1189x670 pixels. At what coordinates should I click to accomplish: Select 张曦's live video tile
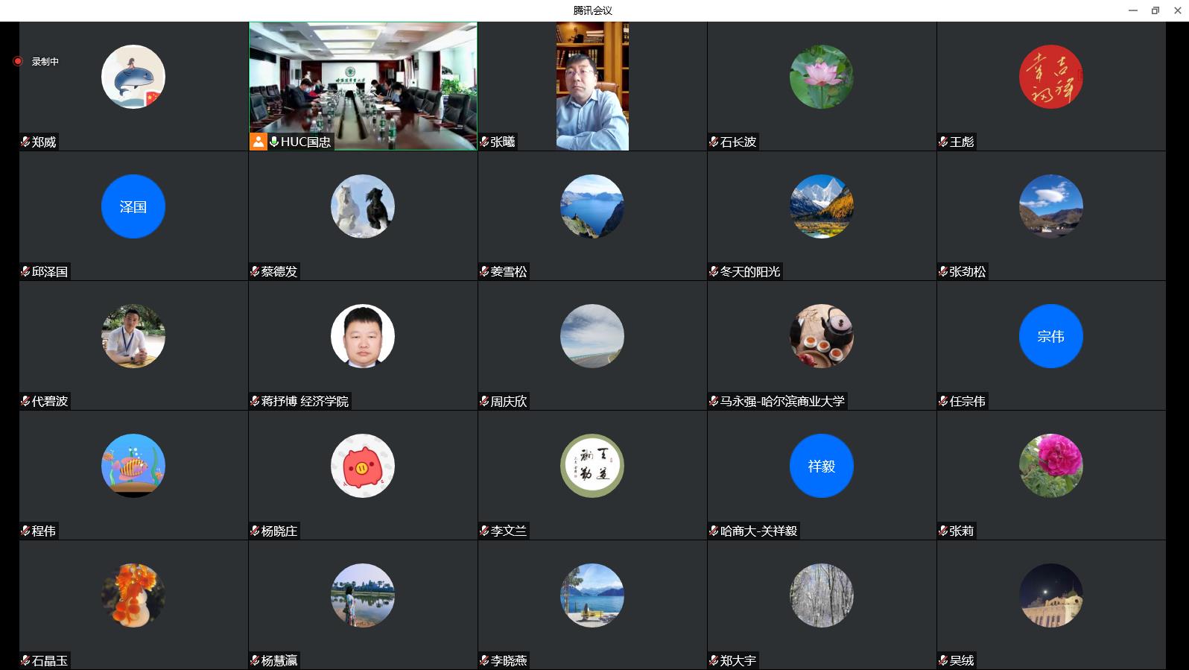592,86
